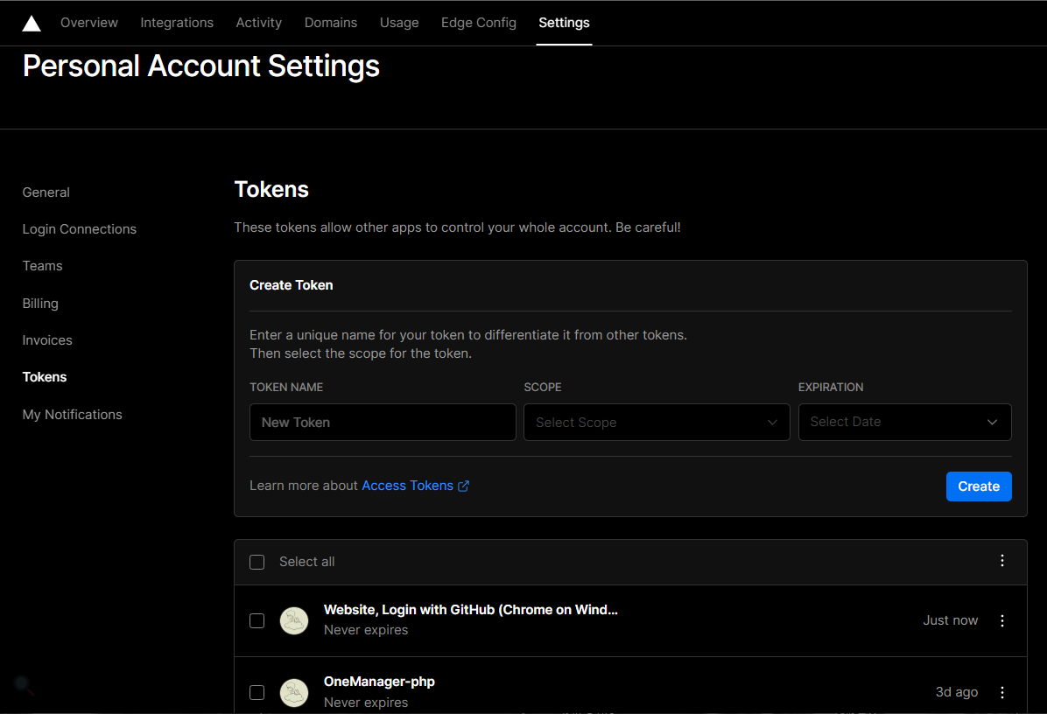Open options menu for OneManager-php token
This screenshot has width=1047, height=714.
(1002, 692)
